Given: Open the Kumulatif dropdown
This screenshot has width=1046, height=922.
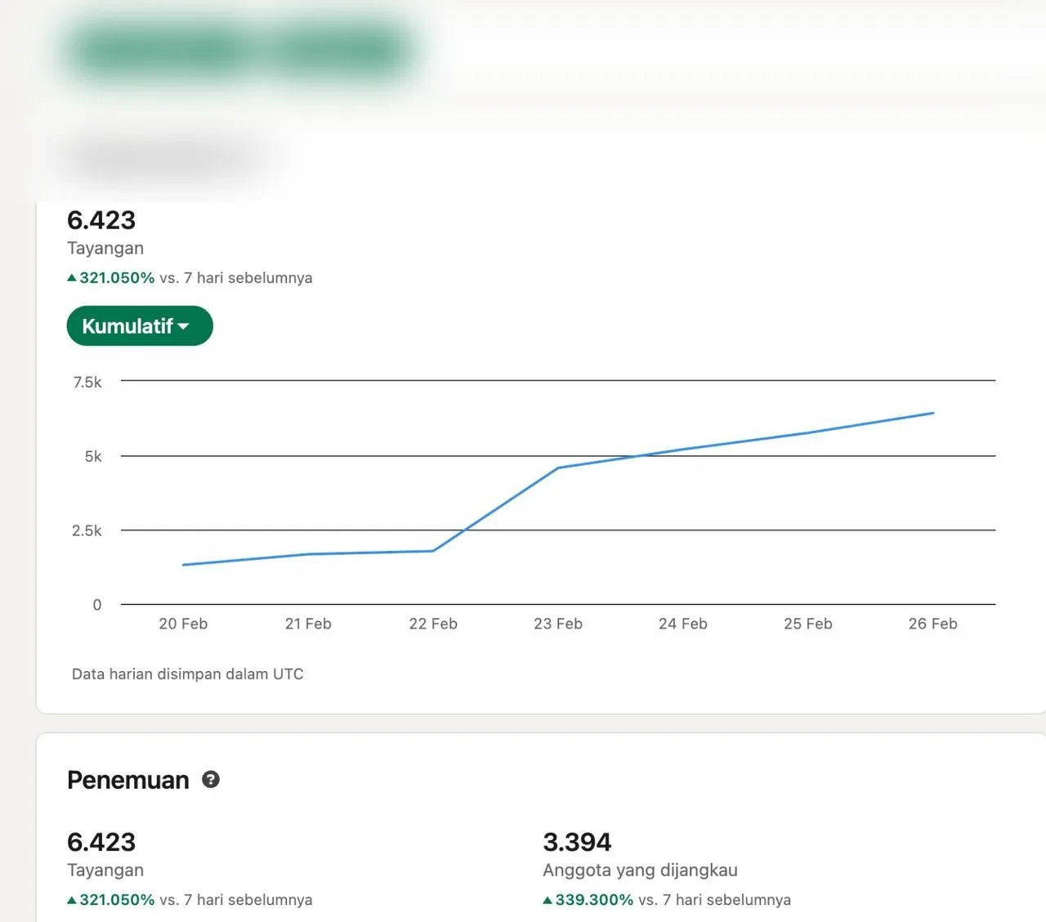Looking at the screenshot, I should (x=140, y=326).
